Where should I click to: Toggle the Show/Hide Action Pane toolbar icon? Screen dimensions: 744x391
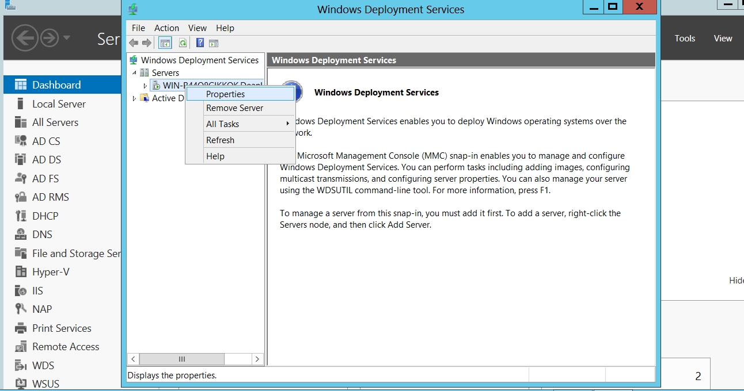(x=214, y=43)
